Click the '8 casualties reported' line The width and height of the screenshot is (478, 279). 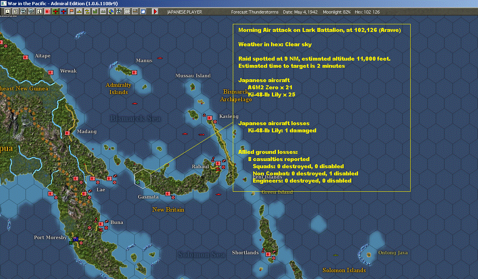coord(279,159)
